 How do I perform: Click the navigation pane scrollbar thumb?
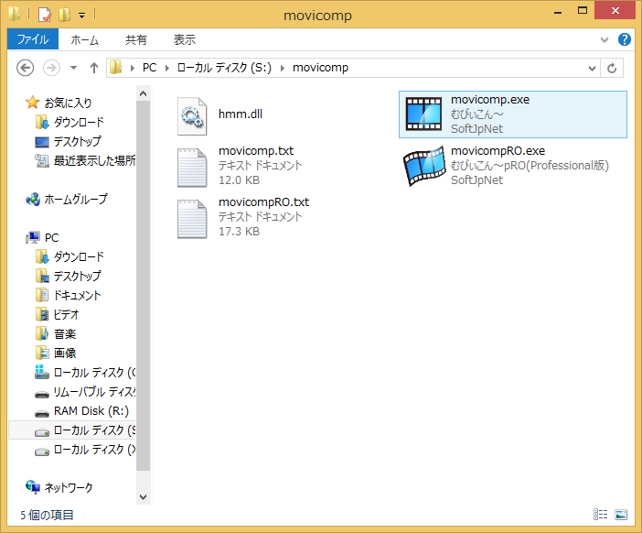coord(144,286)
